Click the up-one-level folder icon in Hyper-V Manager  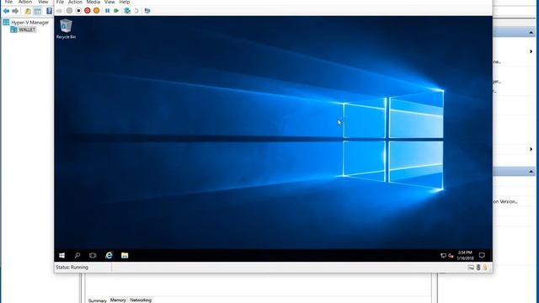[x=28, y=11]
